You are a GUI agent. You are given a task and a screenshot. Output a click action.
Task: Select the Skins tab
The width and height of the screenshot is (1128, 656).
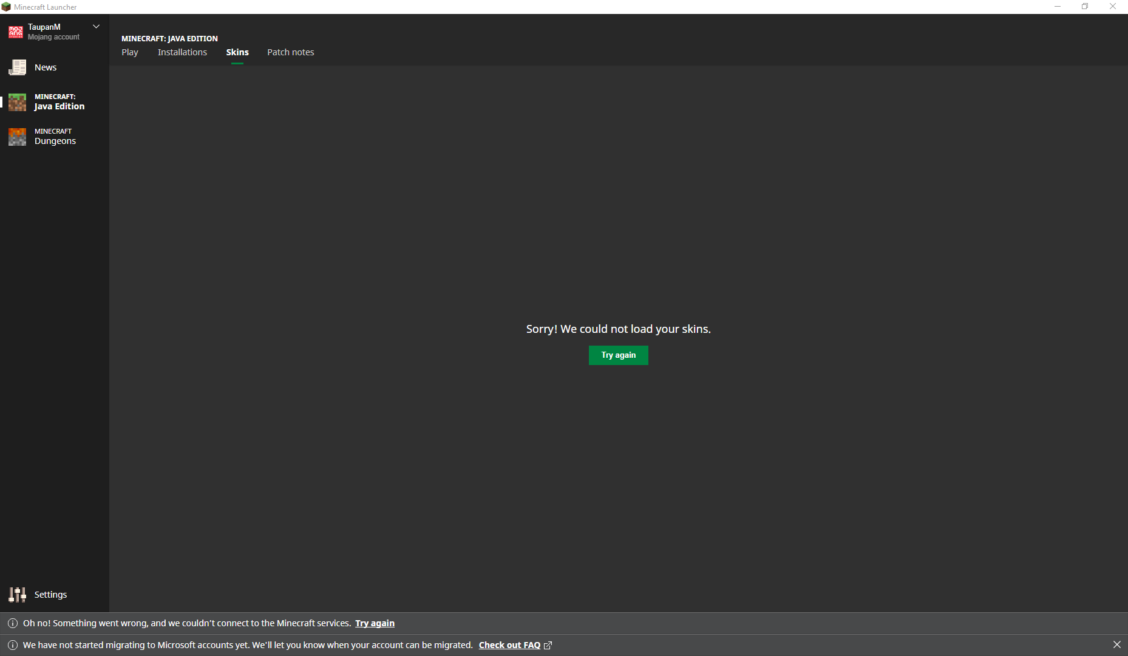[237, 52]
